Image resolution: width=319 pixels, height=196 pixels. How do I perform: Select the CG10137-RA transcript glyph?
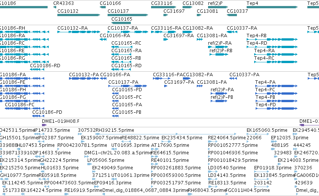pos(128,32)
